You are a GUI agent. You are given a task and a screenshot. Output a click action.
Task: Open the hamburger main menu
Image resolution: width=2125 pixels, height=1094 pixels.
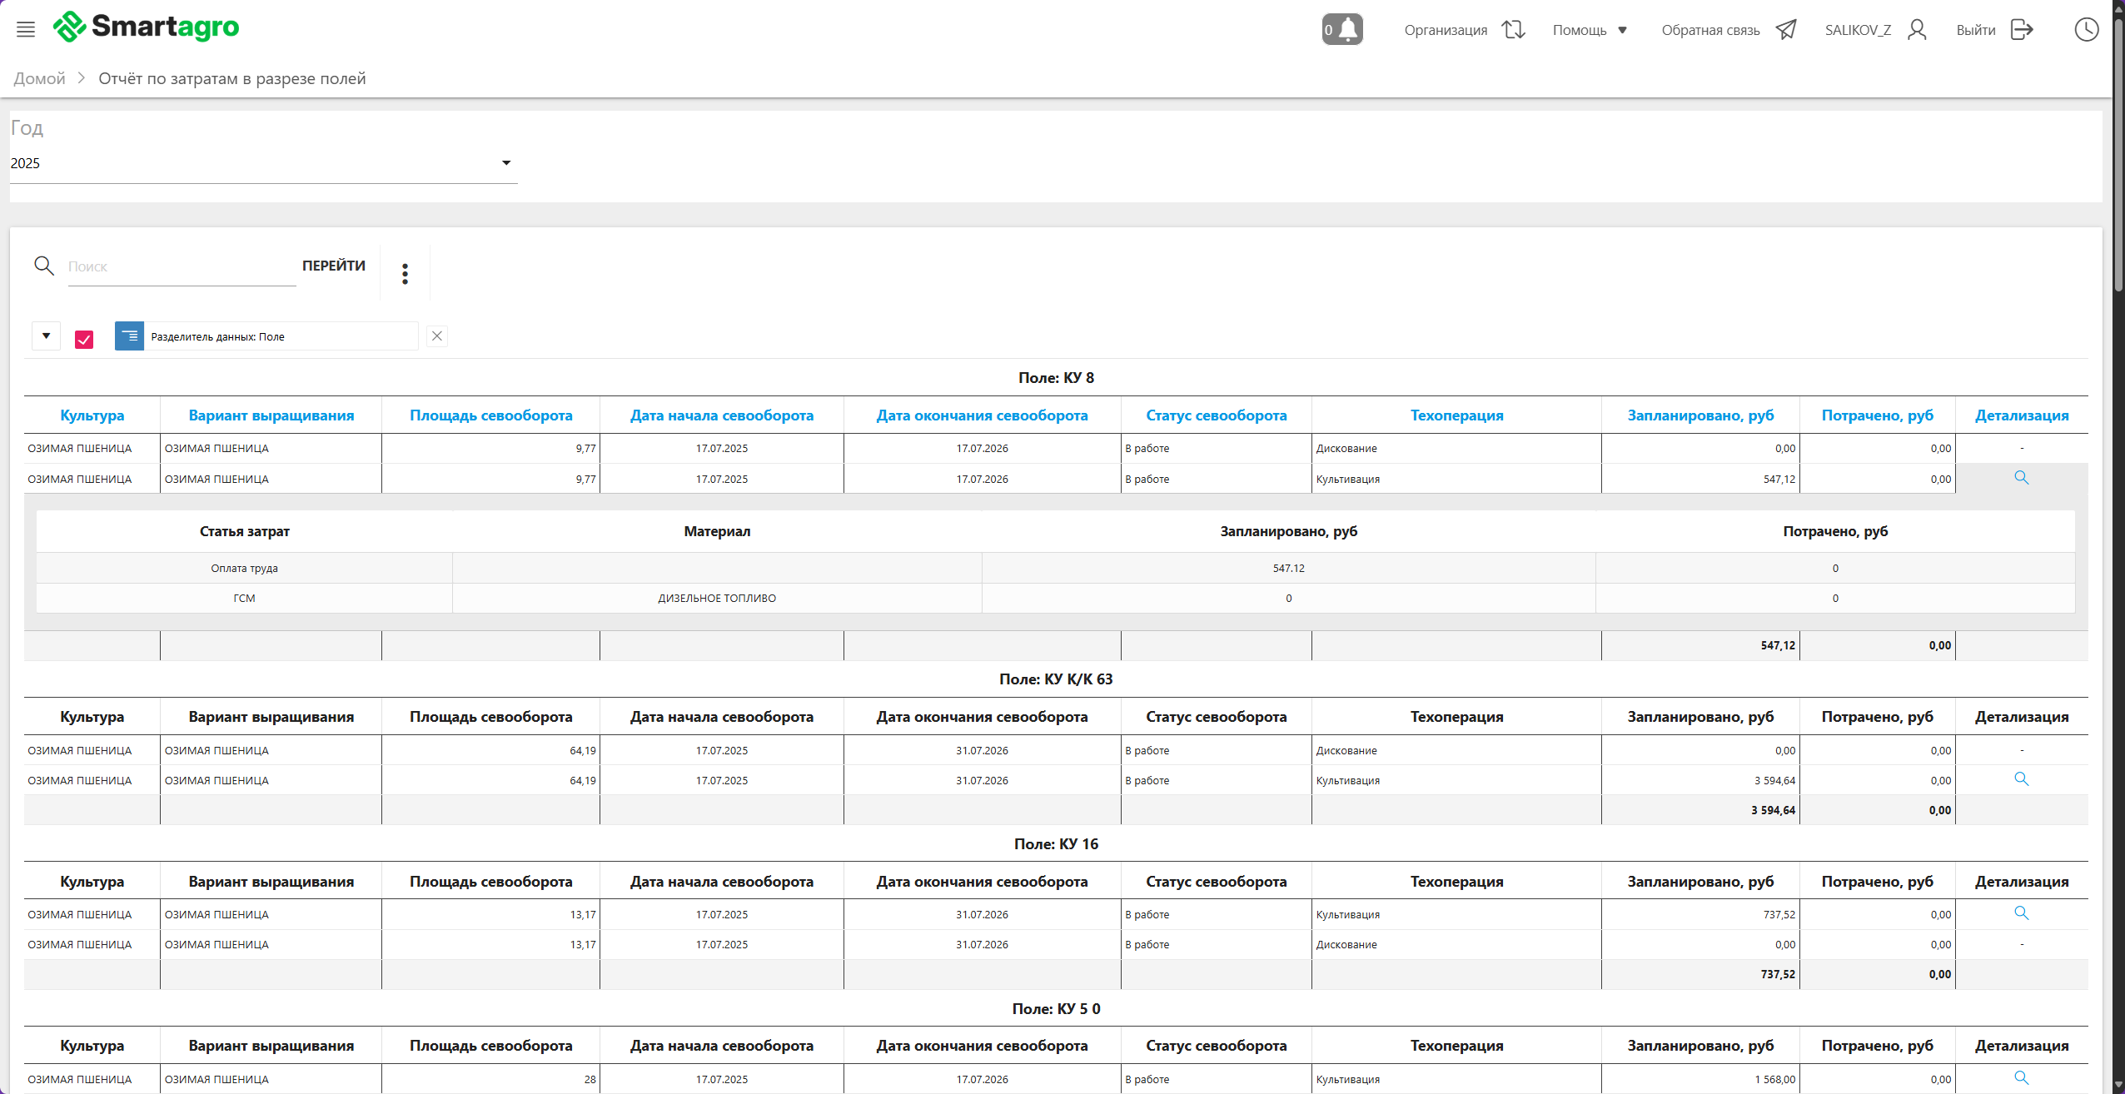pos(26,30)
